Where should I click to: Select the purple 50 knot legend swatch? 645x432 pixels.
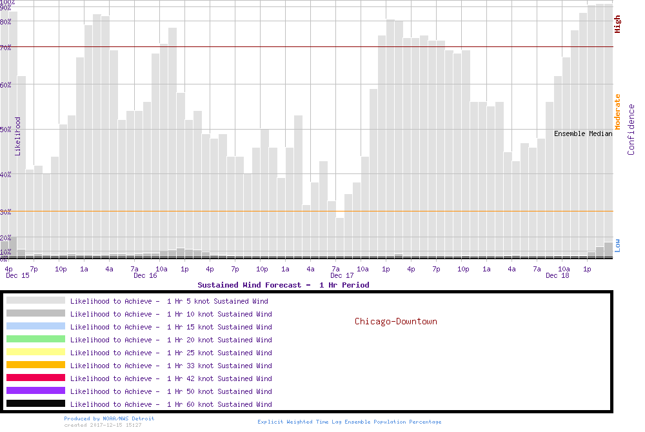tap(35, 391)
